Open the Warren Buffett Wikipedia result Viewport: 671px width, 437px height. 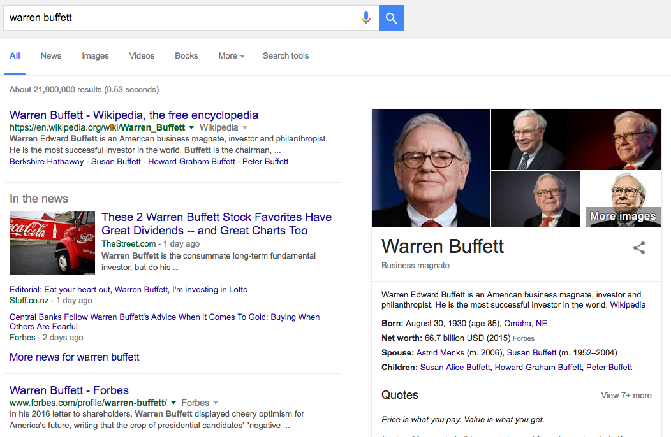[134, 115]
